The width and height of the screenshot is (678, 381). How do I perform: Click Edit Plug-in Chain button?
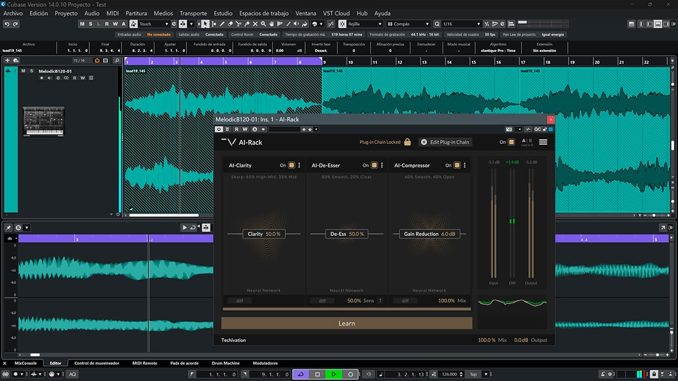pyautogui.click(x=445, y=142)
